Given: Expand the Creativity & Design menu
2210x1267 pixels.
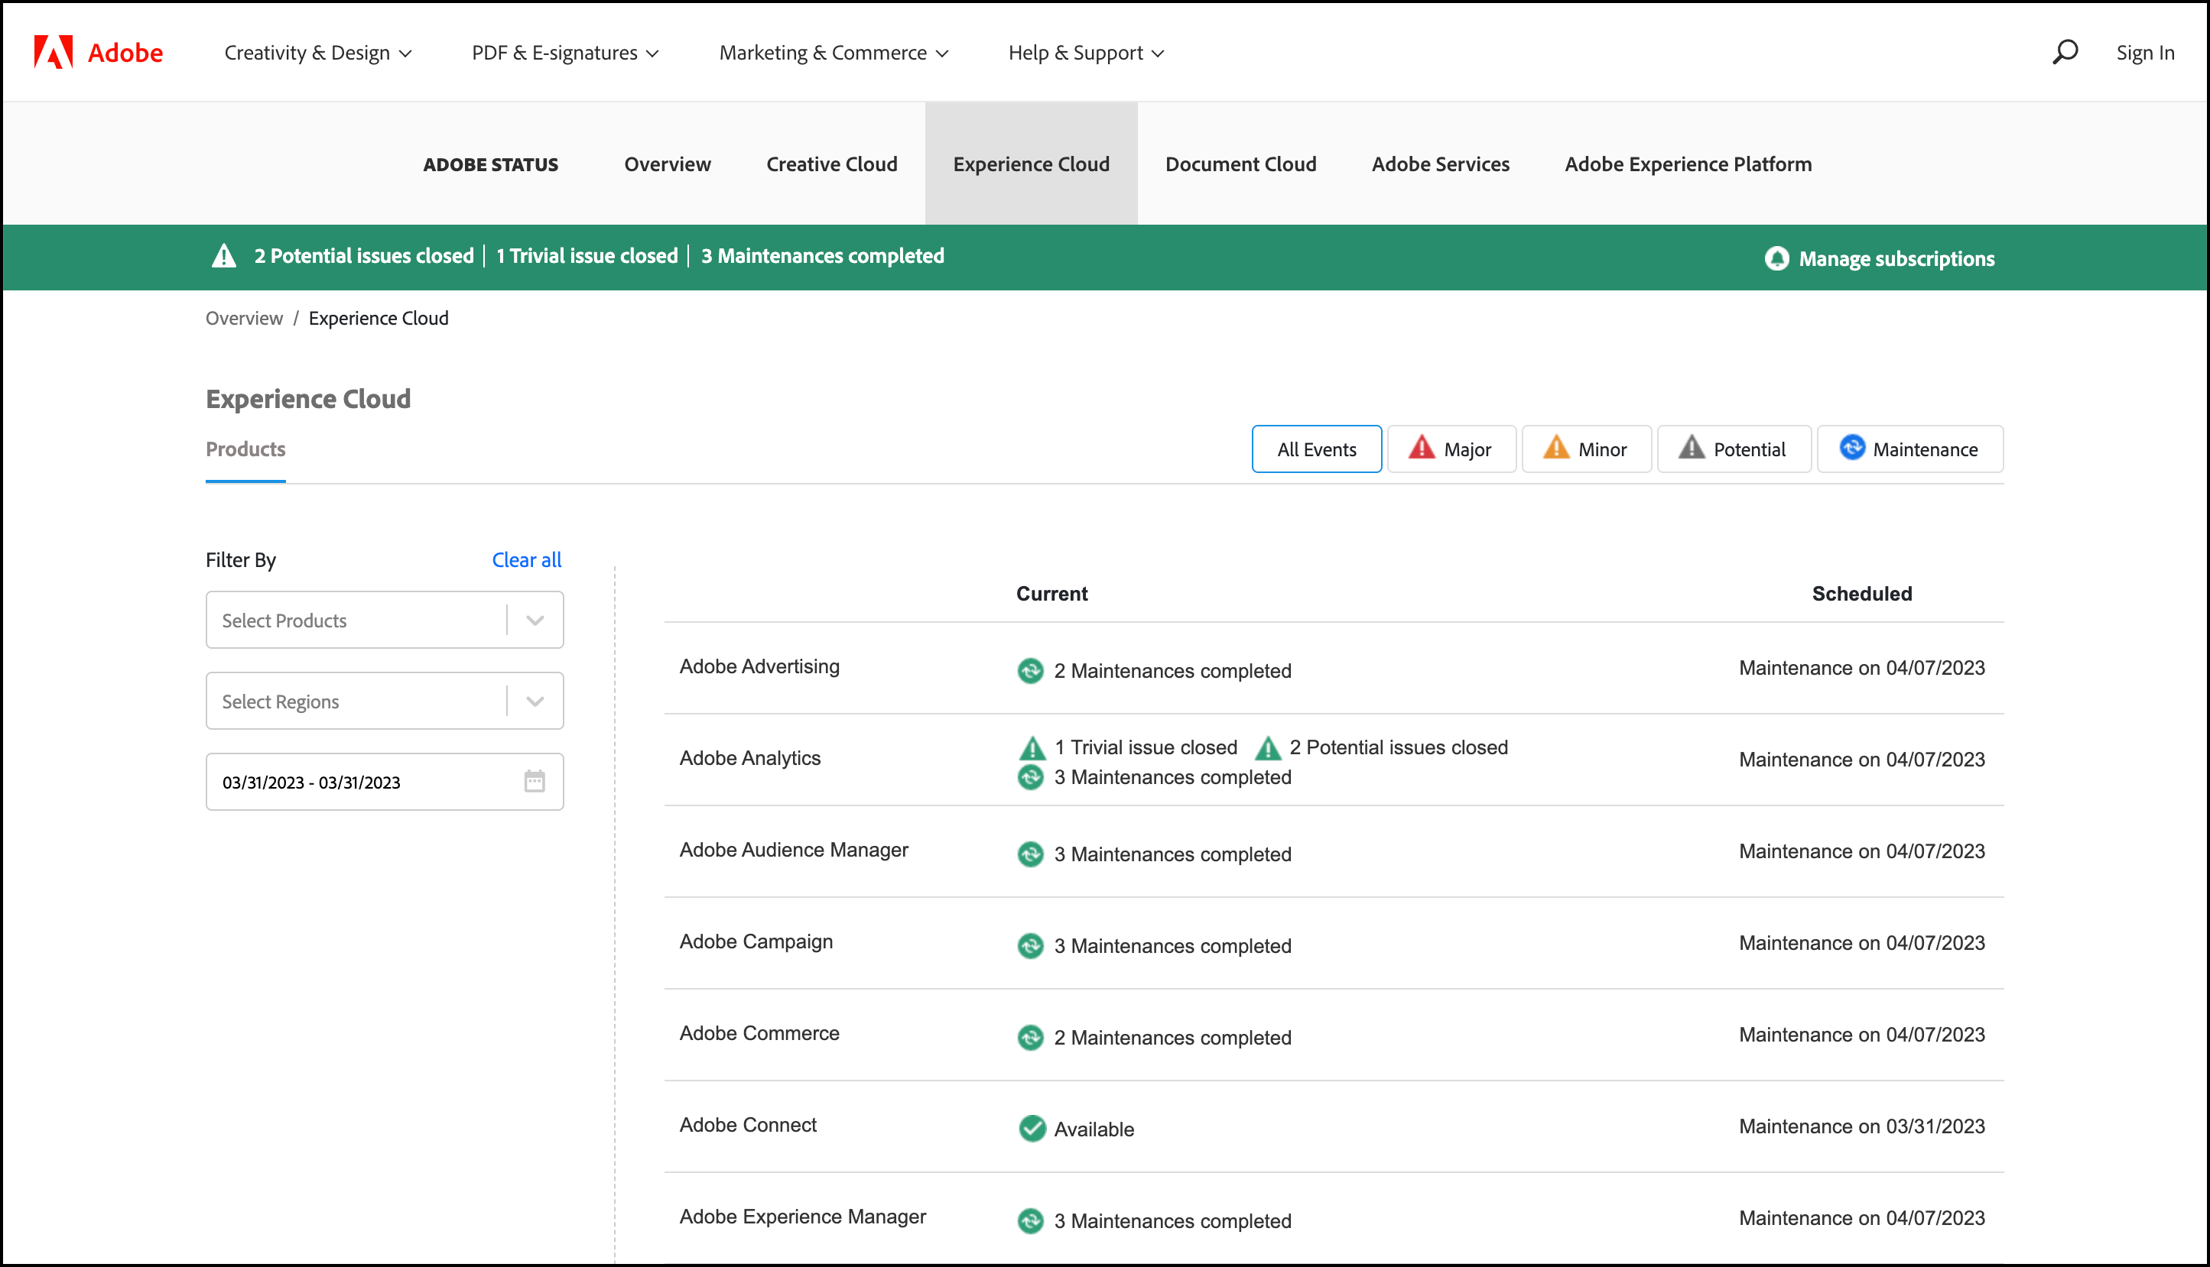Looking at the screenshot, I should (318, 53).
